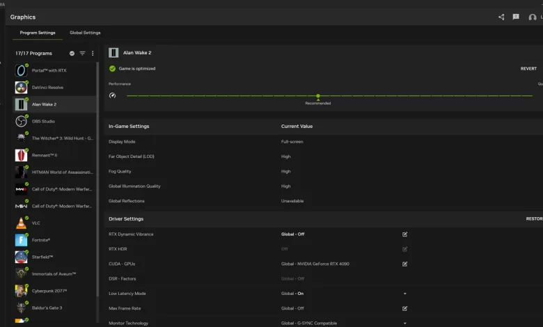
Task: Click the refresh programs checkmark icon
Action: (72, 54)
